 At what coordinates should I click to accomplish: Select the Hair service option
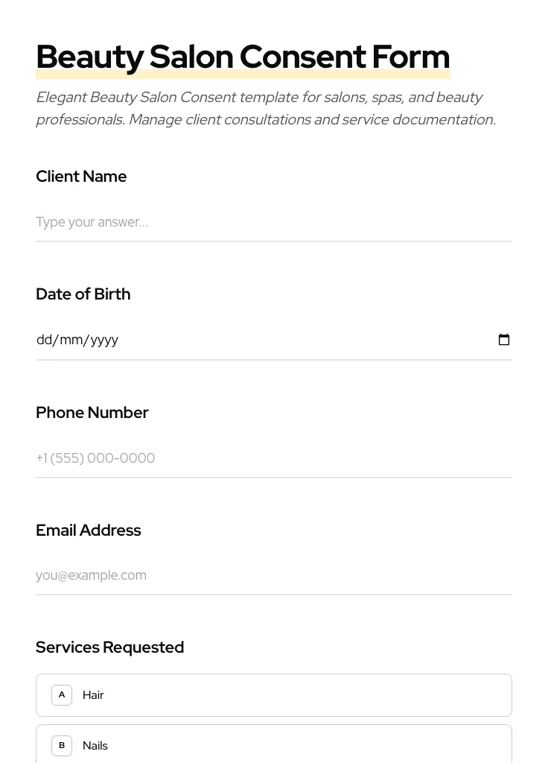tap(274, 695)
